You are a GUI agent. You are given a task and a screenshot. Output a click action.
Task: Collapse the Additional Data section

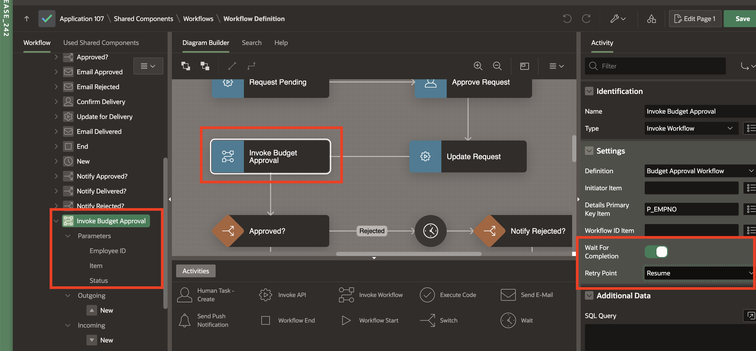(x=589, y=295)
